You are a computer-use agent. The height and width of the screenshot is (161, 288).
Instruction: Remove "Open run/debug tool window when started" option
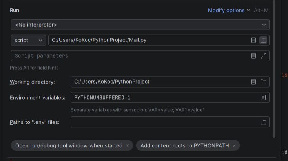coord(128,146)
